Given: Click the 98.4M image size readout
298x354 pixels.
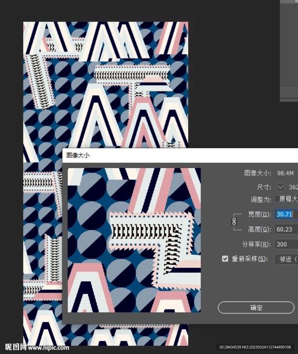Looking at the screenshot, I should [285, 173].
